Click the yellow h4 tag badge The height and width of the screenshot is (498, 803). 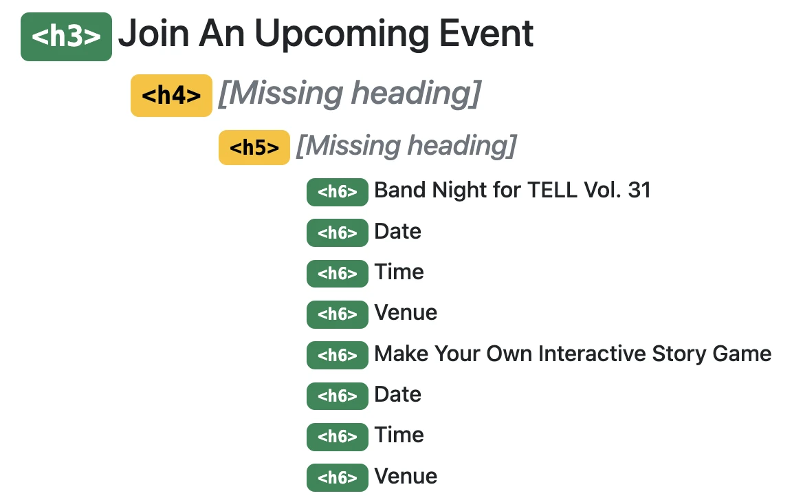pos(171,96)
